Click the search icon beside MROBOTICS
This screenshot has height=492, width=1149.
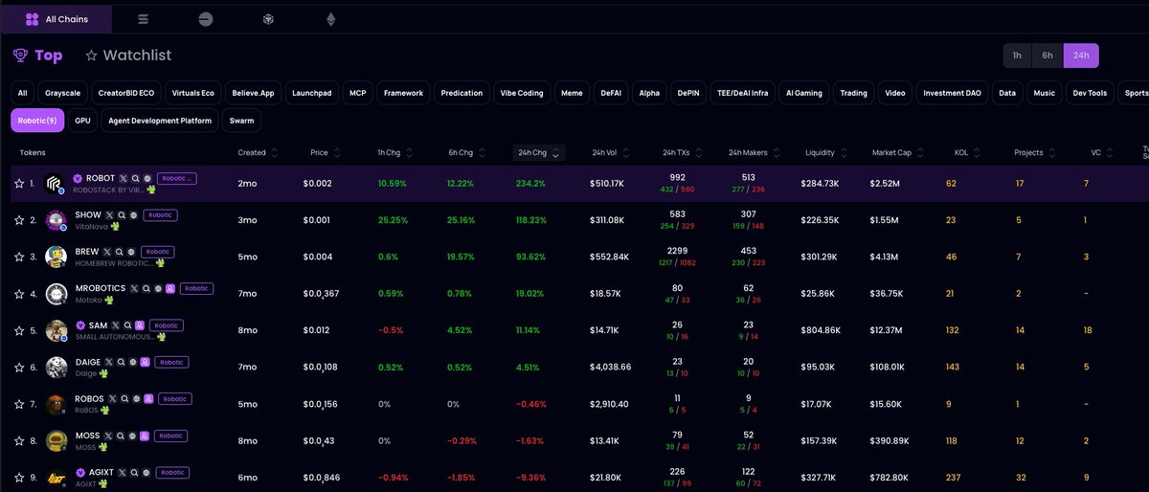[146, 288]
